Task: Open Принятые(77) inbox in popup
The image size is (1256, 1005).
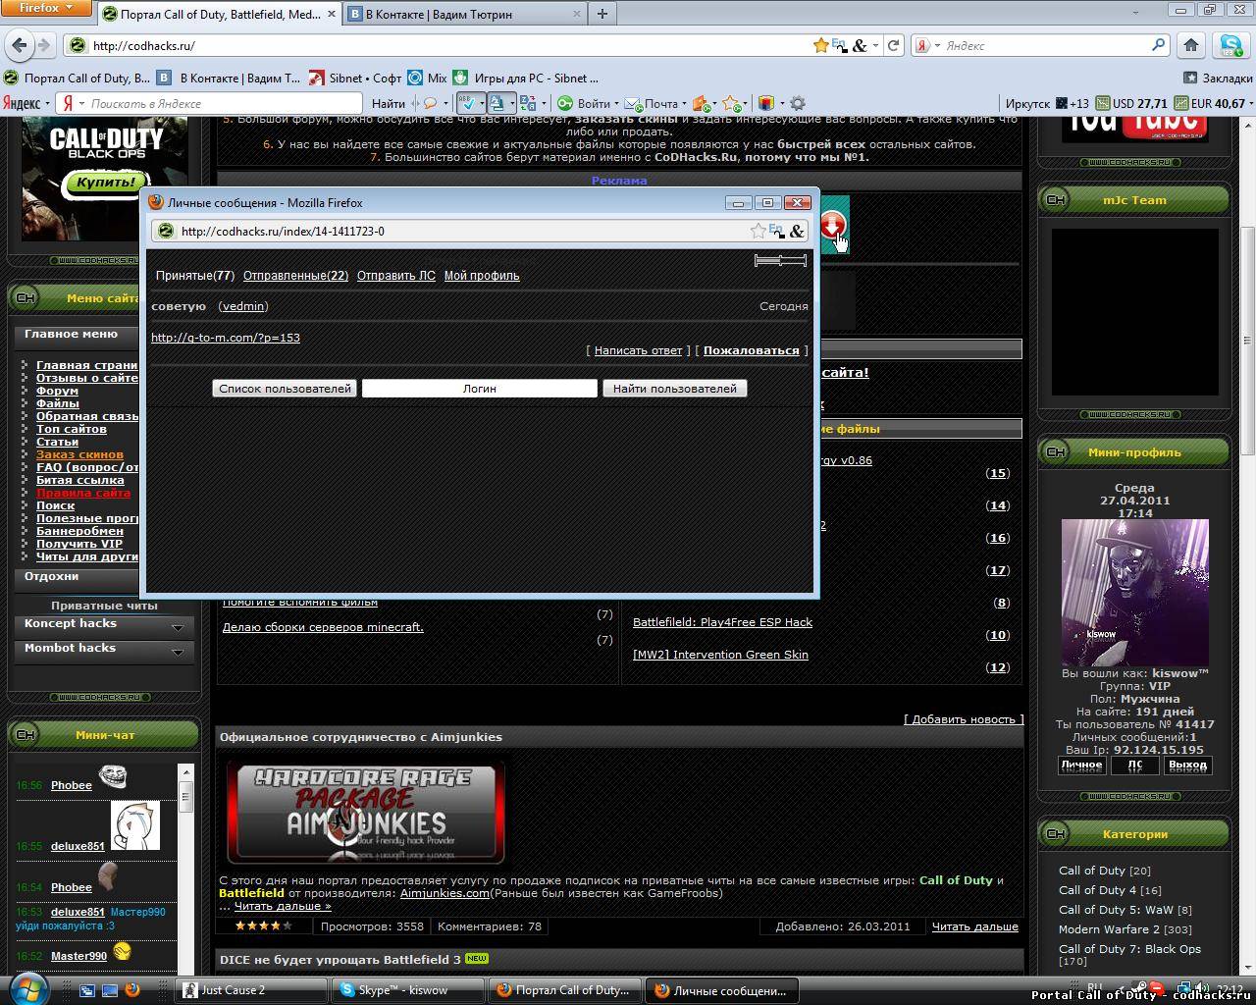Action: 195,276
